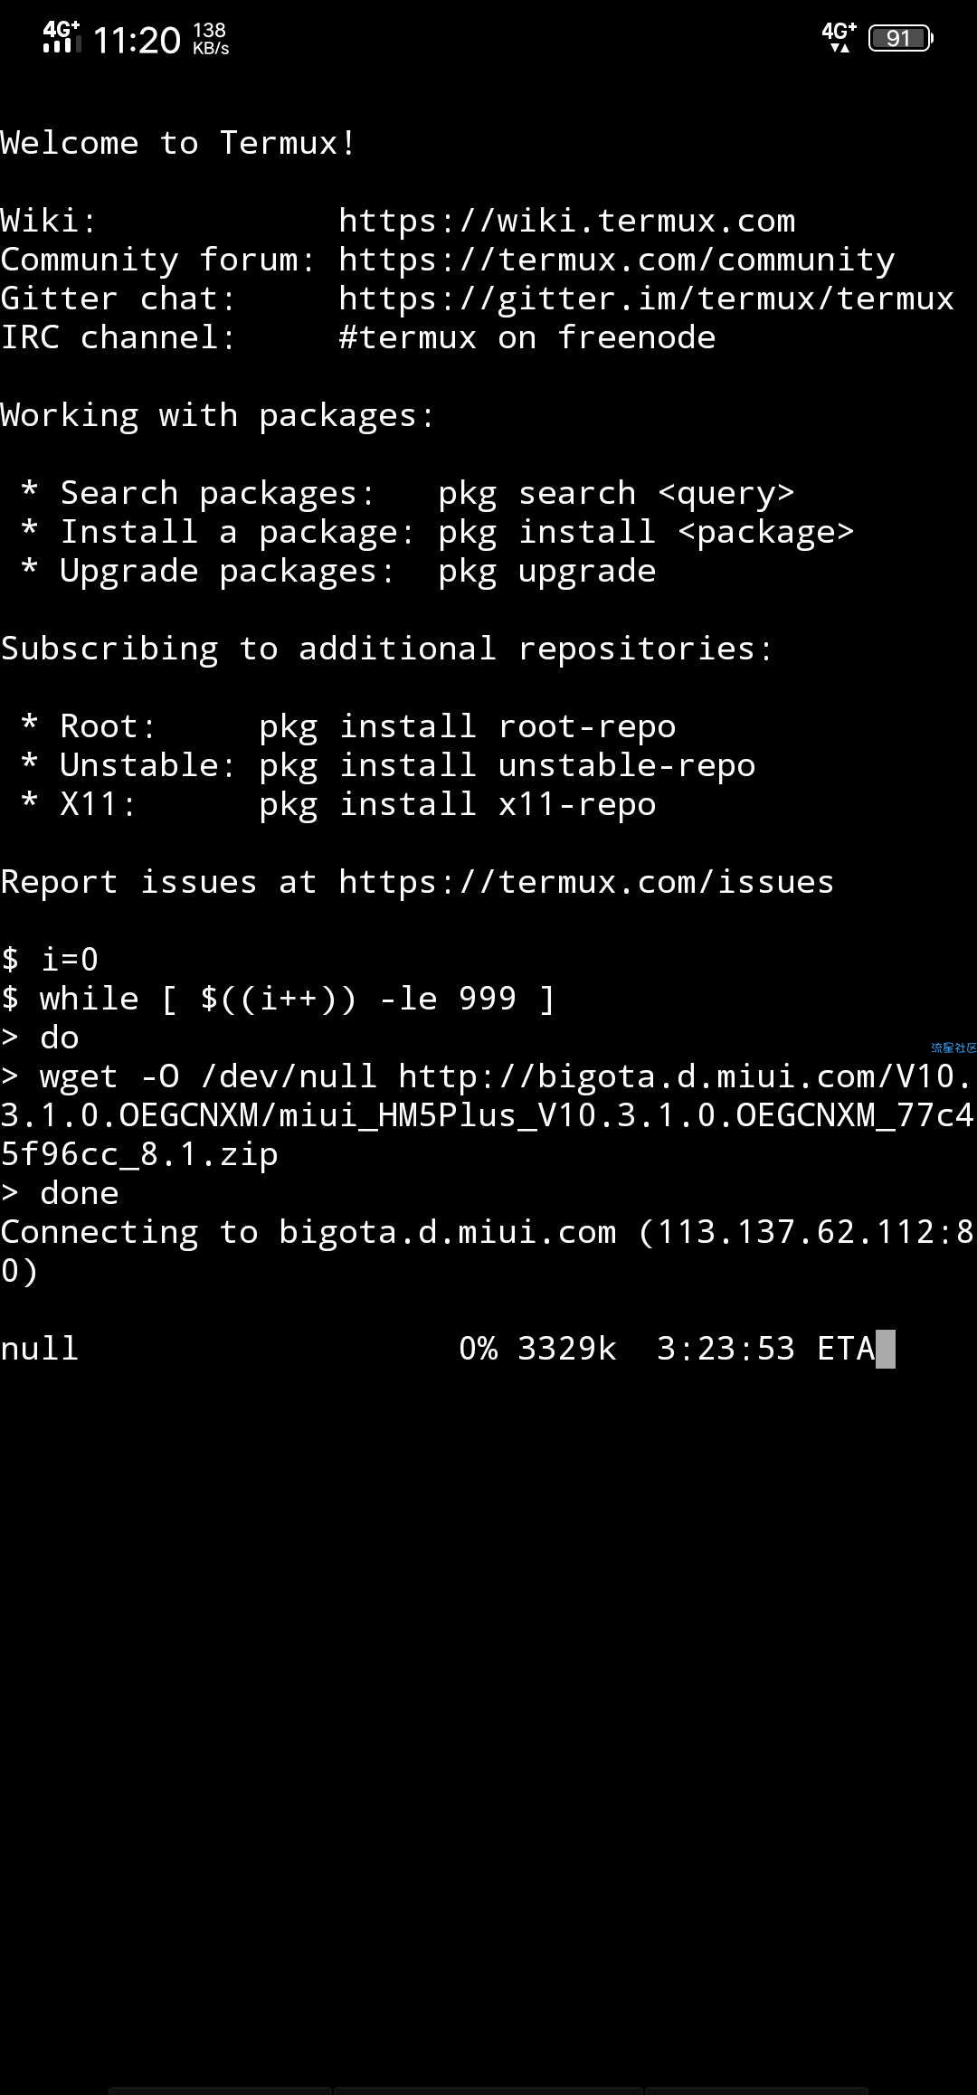Tap the '#termux on freenode' IRC channel text
Viewport: 977px width, 2095px height.
tap(526, 337)
